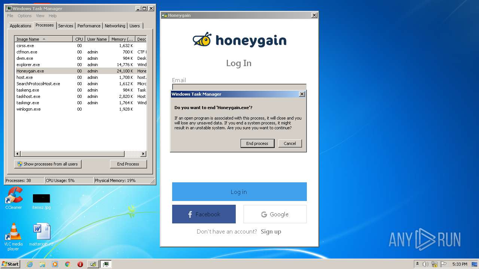479x269 pixels.
Task: Select the taskeng.exe process row
Action: click(x=80, y=90)
